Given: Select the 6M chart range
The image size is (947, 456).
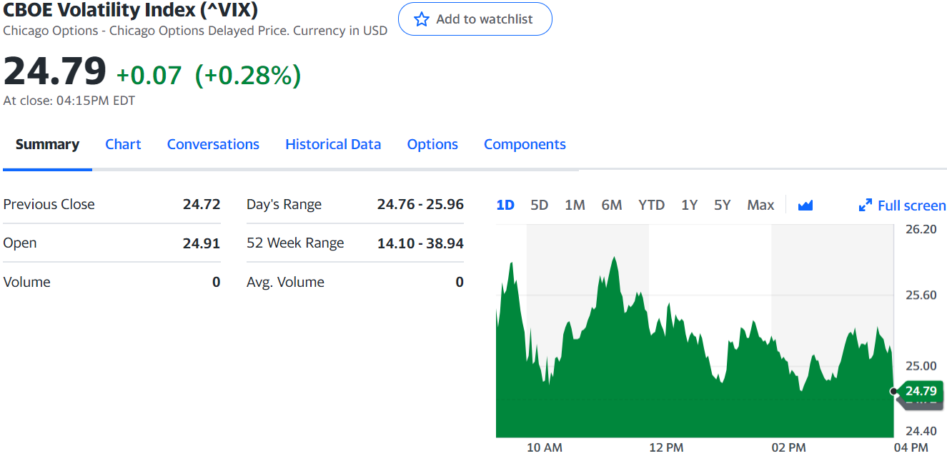Looking at the screenshot, I should click(x=612, y=205).
